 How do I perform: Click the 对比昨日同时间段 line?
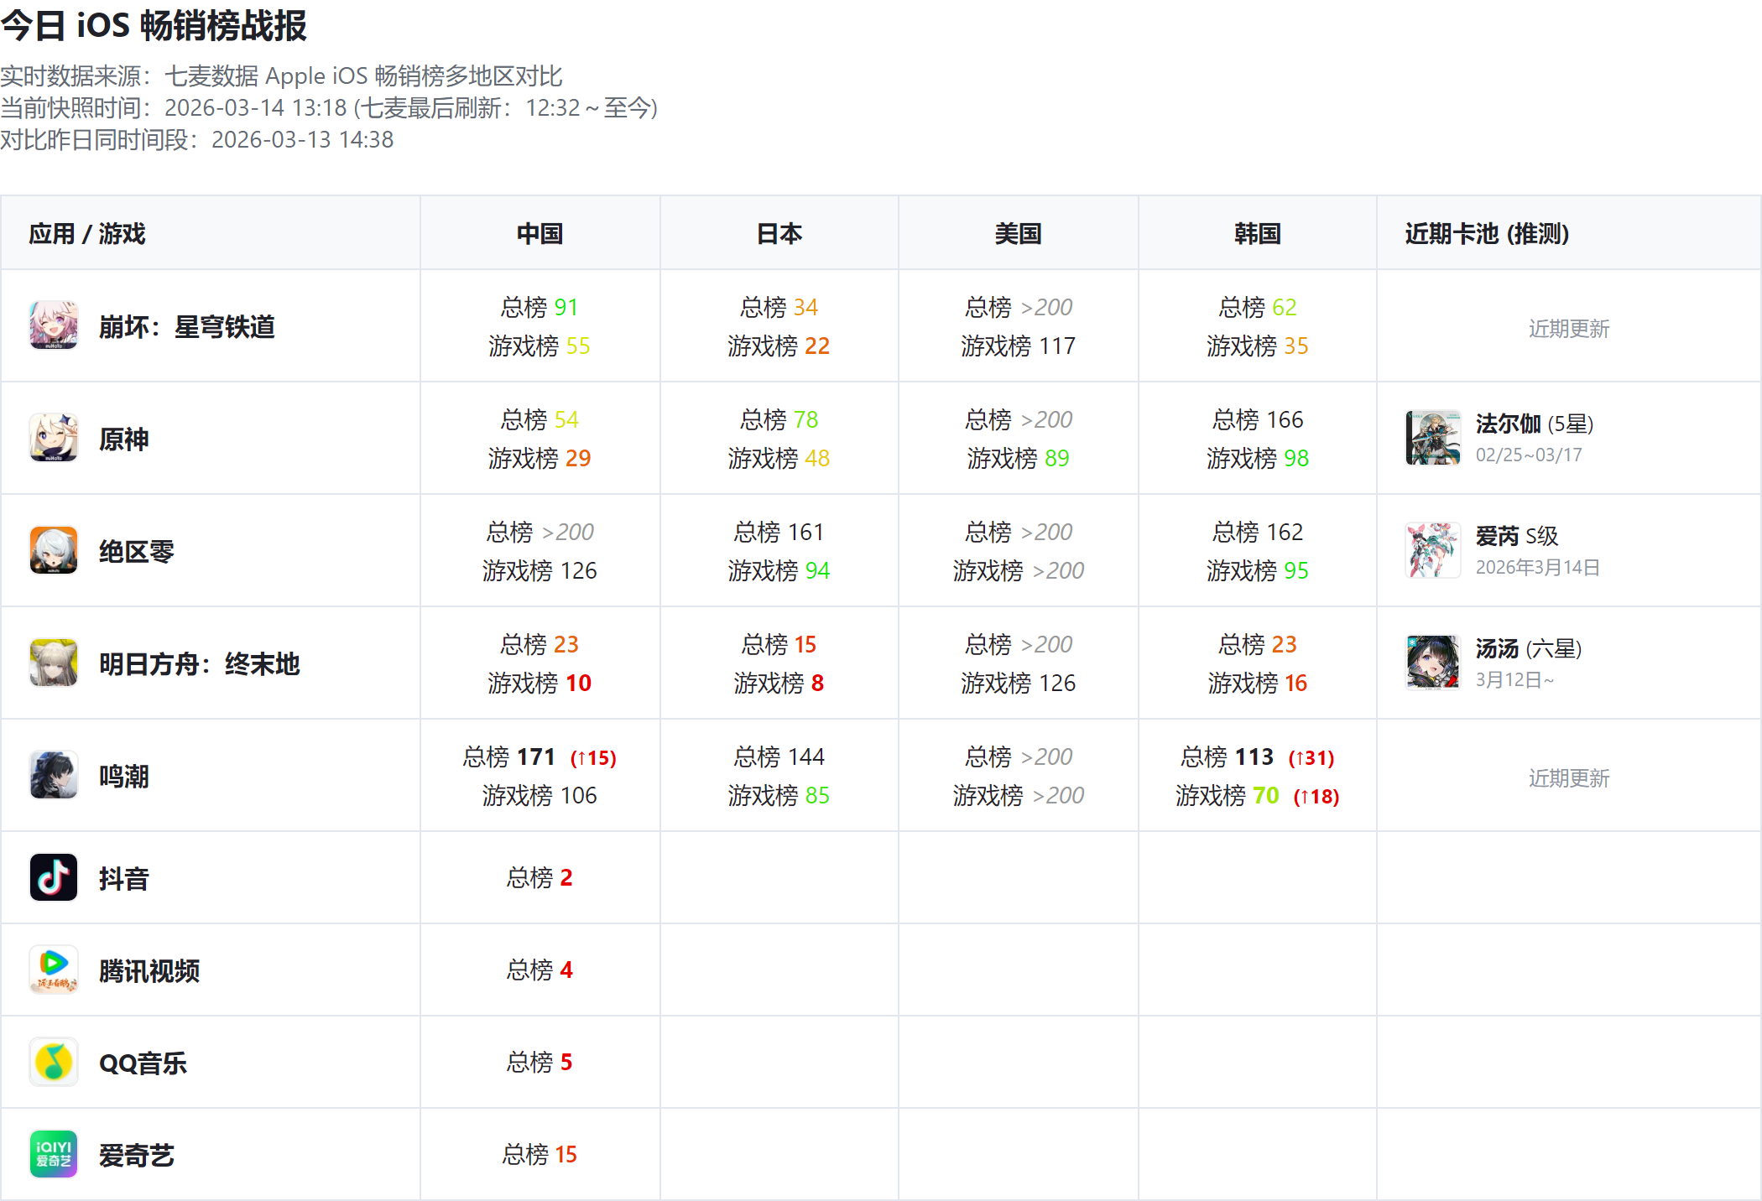pyautogui.click(x=197, y=140)
